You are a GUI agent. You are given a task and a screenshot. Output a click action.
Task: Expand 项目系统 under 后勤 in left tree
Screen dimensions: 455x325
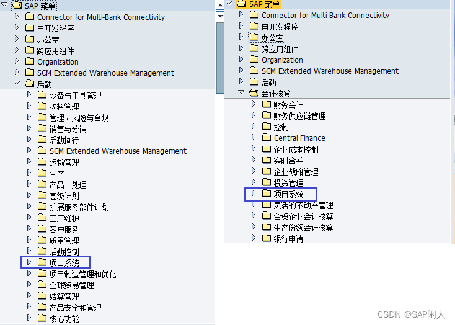point(29,262)
